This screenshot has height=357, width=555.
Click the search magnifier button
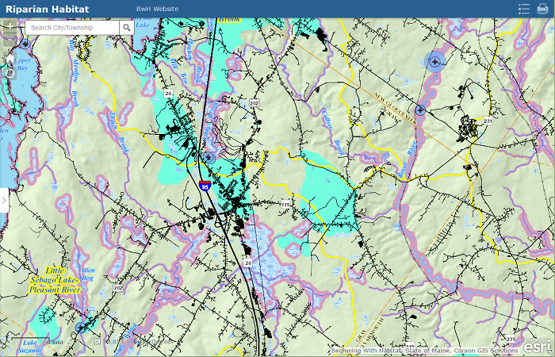pos(127,28)
